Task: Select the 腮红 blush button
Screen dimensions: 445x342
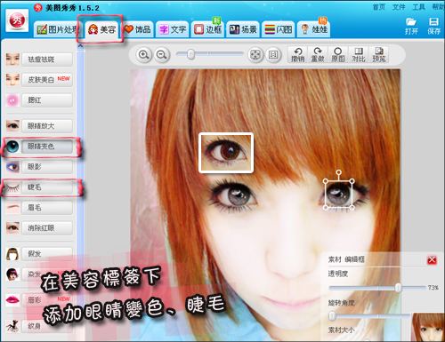Action: (47, 100)
